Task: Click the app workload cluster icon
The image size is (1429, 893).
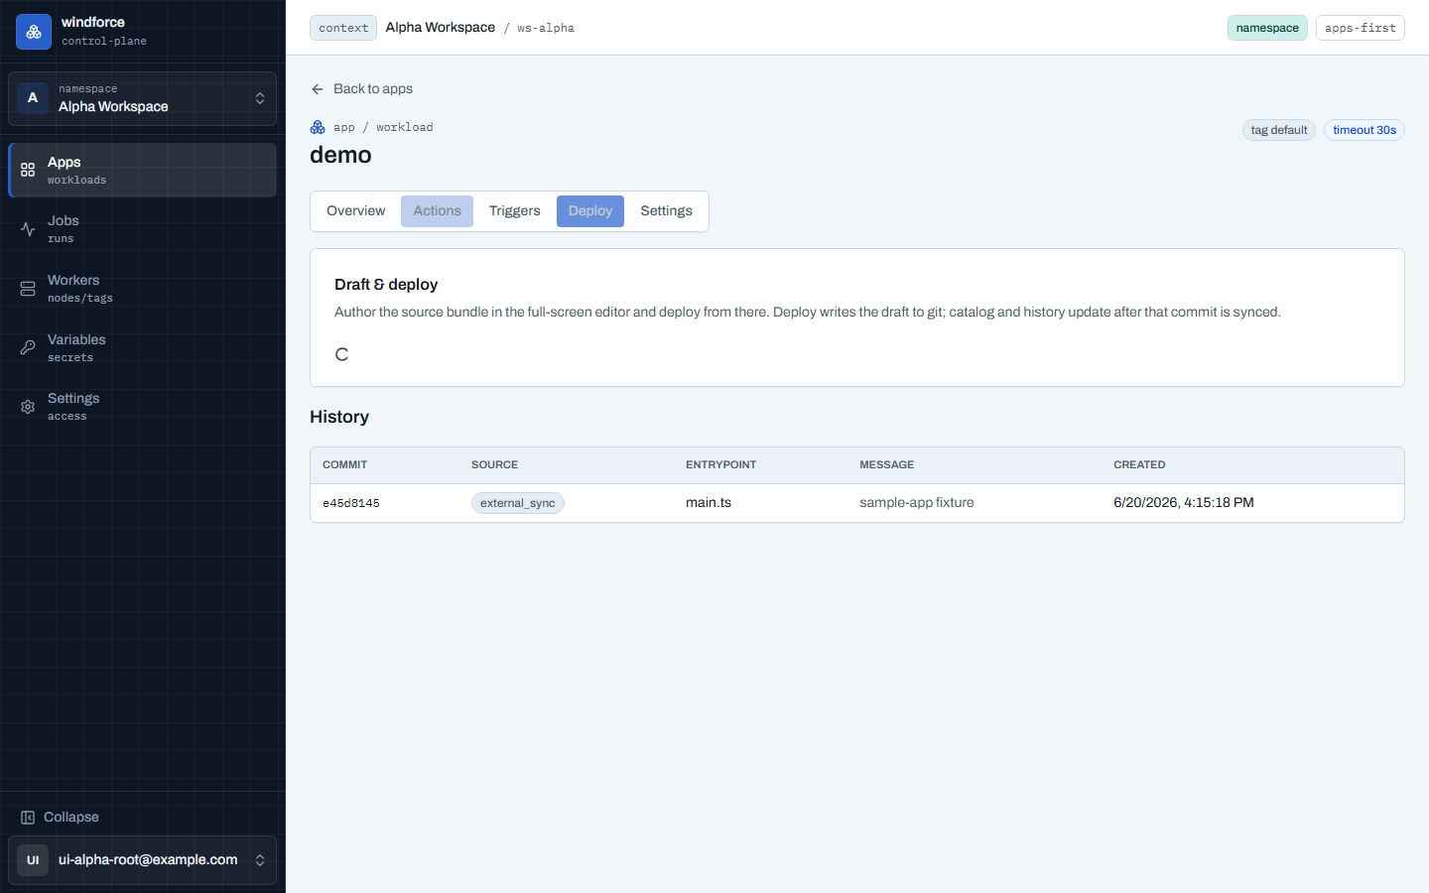Action: tap(318, 127)
